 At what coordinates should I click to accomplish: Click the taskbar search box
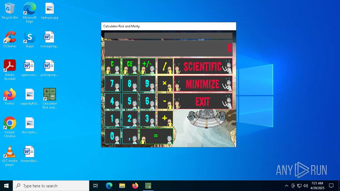pos(51,186)
